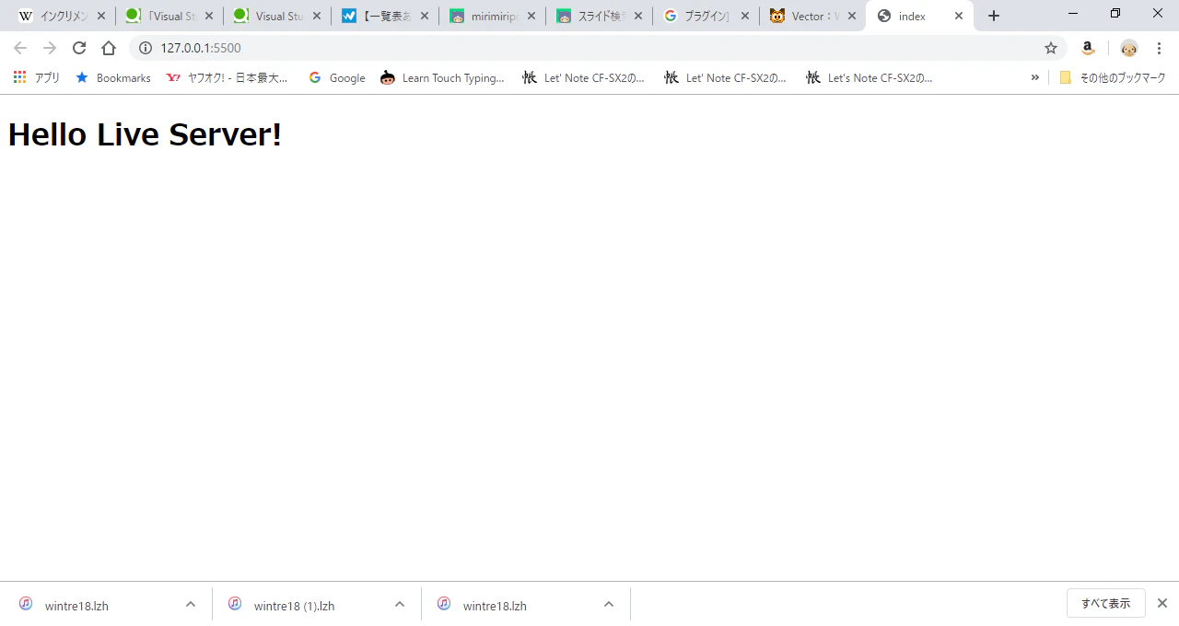Open Chrome's three-dot menu
This screenshot has width=1179, height=626.
pos(1160,48)
